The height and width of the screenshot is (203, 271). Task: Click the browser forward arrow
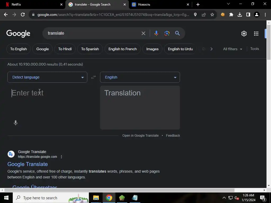(14, 15)
